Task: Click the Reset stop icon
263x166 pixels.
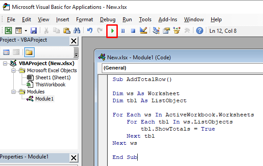Action: [x=133, y=31]
